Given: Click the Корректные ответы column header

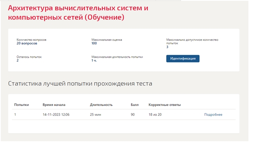Looking at the screenshot, I should [x=165, y=105].
